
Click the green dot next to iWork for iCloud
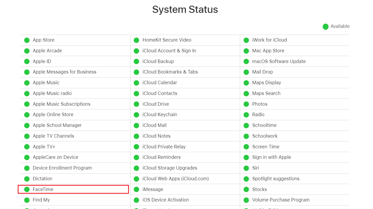246,40
